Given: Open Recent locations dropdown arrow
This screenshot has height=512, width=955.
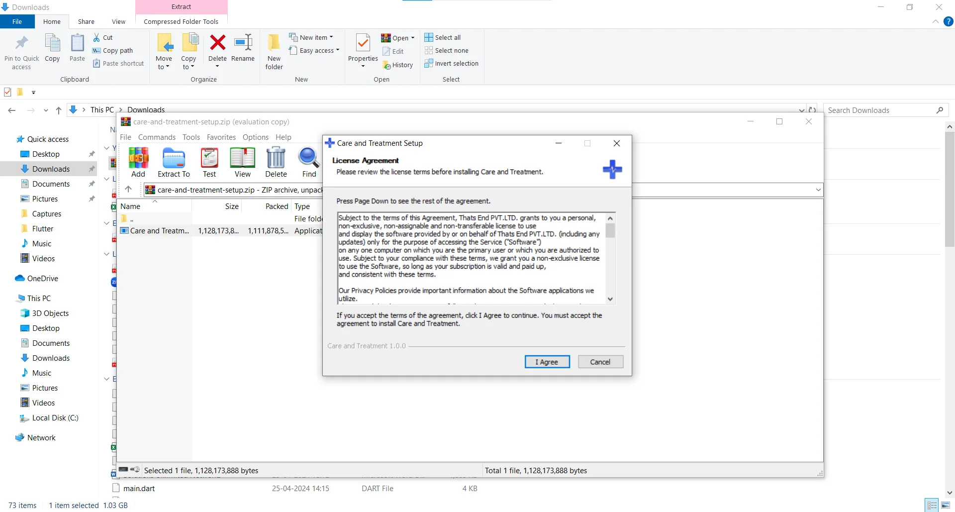Looking at the screenshot, I should (46, 110).
